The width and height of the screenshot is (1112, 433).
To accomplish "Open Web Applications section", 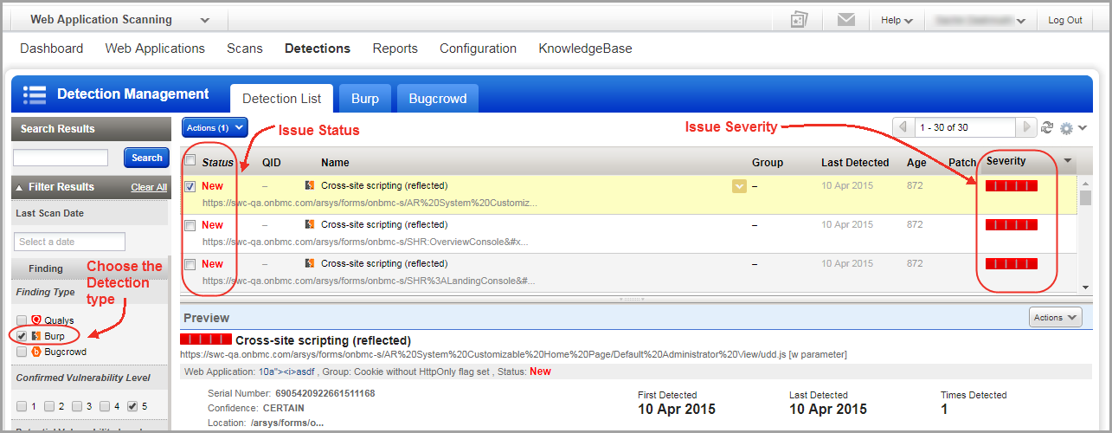I will (x=155, y=48).
